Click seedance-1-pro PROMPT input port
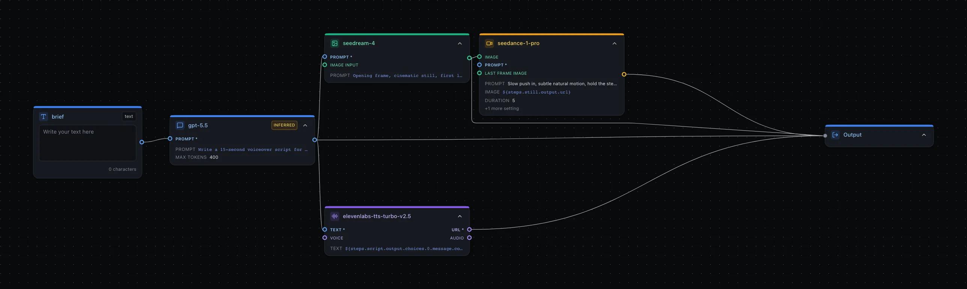 tap(479, 65)
